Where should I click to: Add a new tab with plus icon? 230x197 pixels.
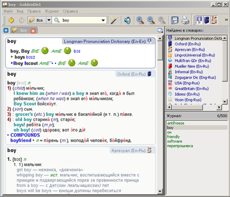click(x=6, y=30)
